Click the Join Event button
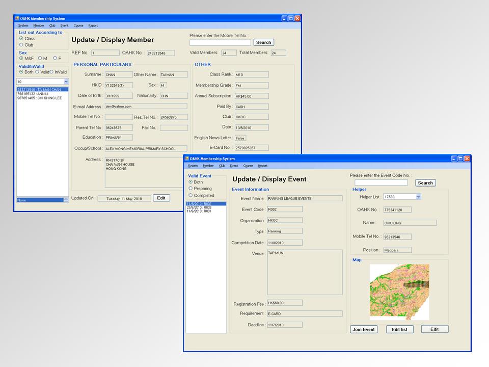 (x=364, y=329)
